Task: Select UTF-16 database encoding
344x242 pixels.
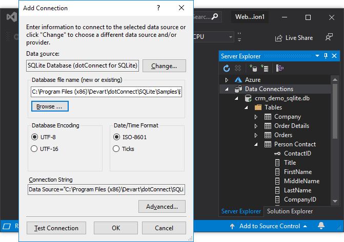Action: pos(34,149)
